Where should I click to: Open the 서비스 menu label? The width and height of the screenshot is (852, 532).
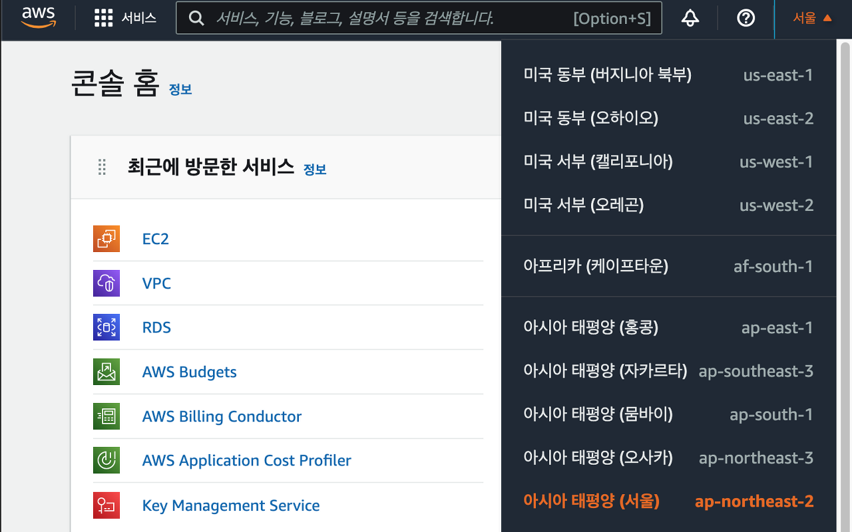(x=139, y=18)
